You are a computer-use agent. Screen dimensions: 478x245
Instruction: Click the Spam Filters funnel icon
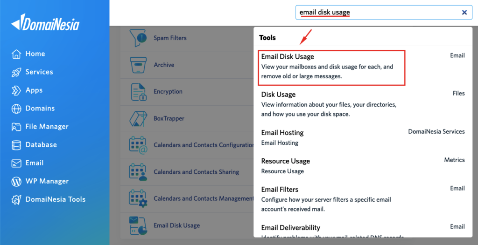138,38
